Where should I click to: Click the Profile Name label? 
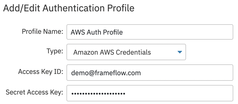coord(42,32)
